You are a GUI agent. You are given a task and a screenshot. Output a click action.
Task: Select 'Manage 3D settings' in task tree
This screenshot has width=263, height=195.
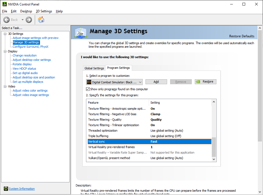tap(26, 42)
